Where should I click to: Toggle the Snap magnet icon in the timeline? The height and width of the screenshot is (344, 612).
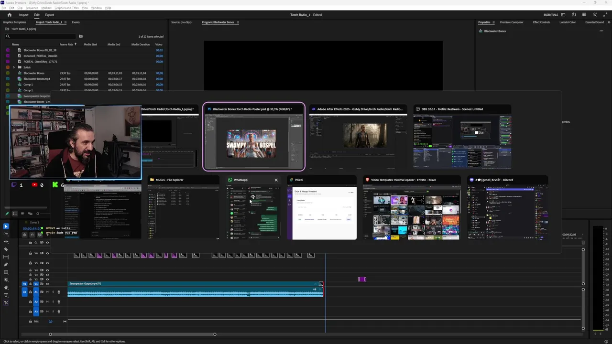32,235
